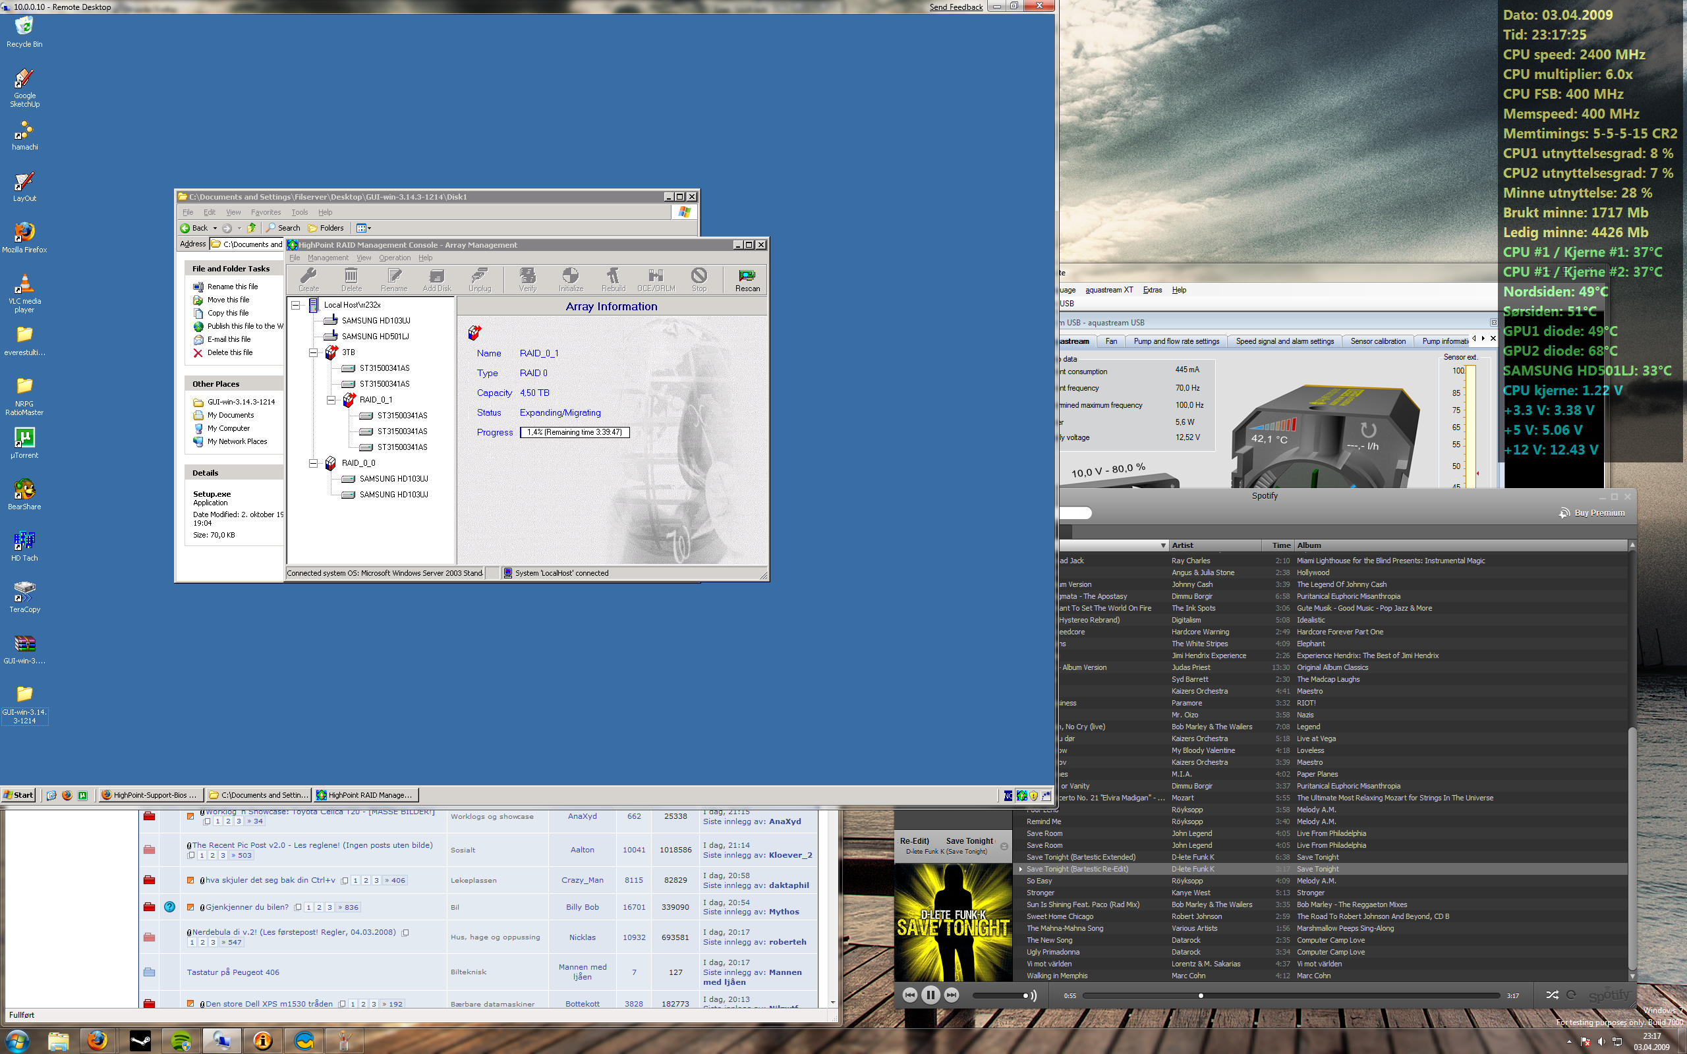
Task: Click the Create wrench icon in RAID console
Action: point(308,279)
